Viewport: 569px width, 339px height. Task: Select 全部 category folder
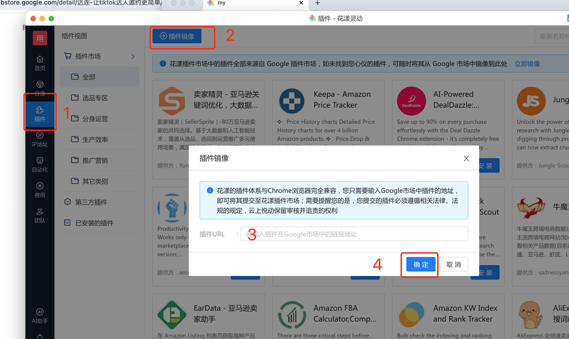pos(100,77)
